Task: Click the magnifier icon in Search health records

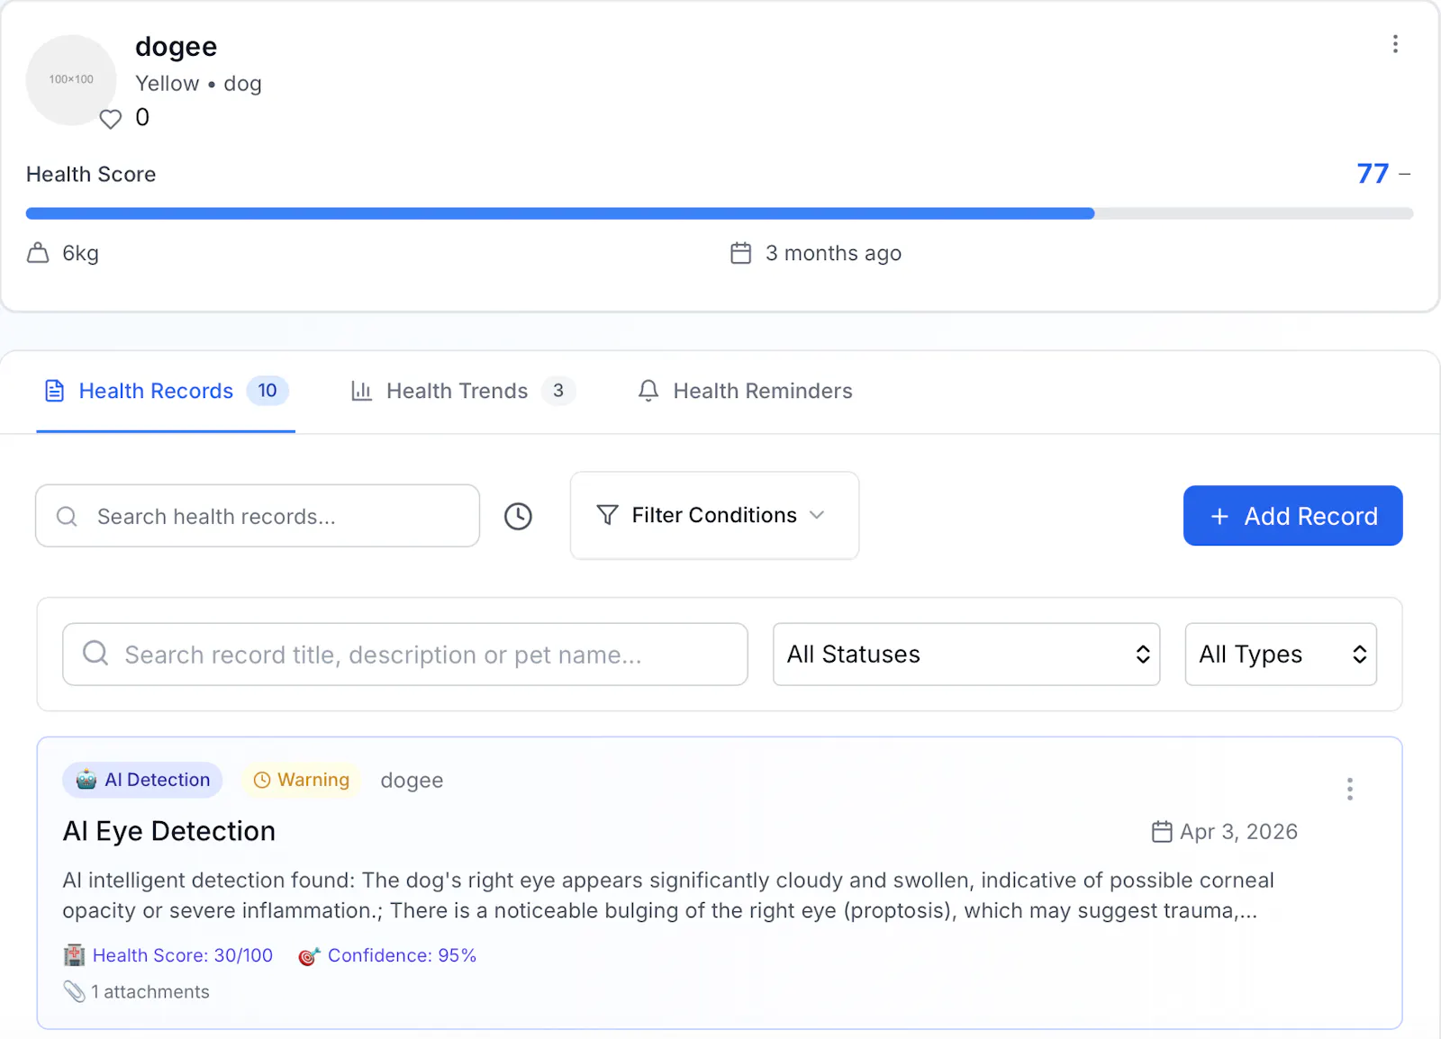Action: point(67,516)
